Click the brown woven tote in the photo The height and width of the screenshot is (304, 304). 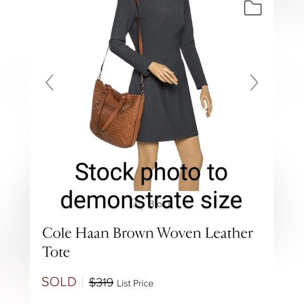(117, 114)
